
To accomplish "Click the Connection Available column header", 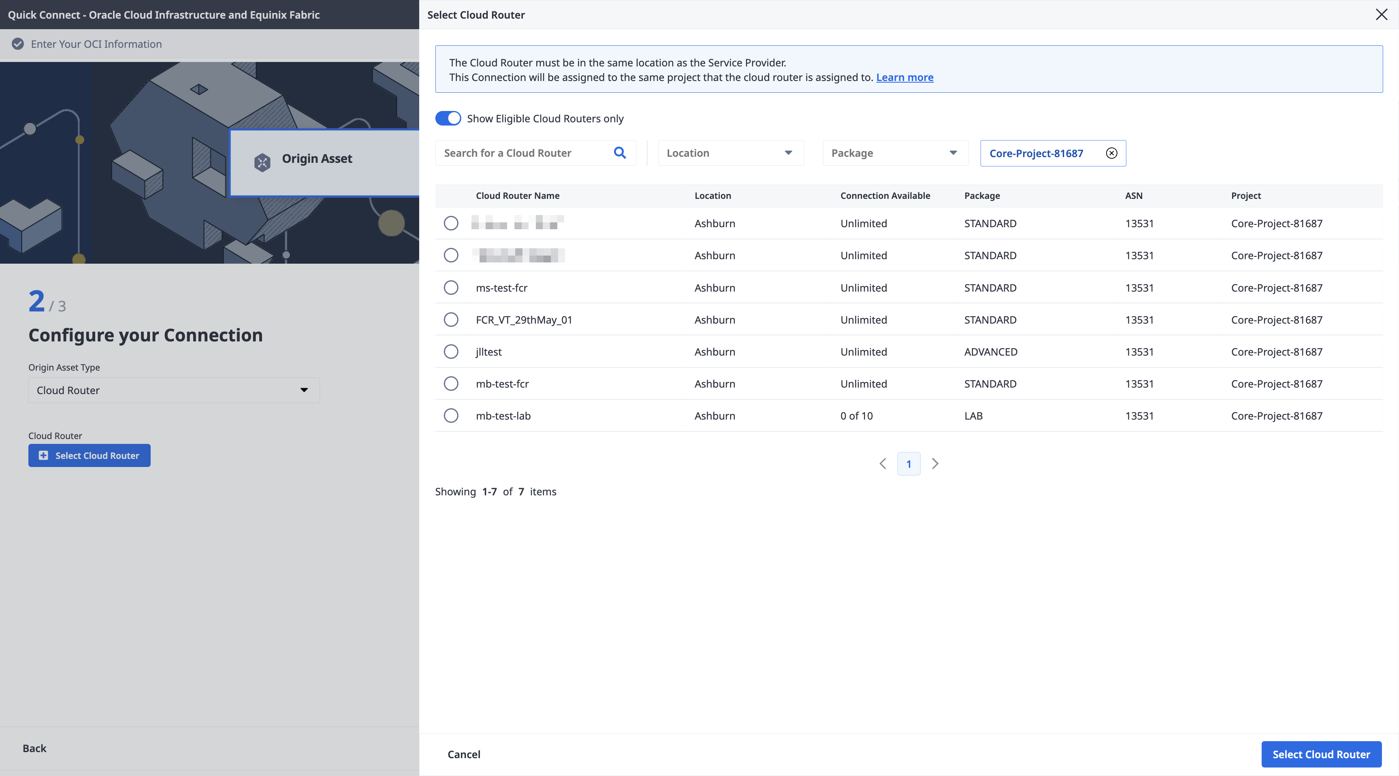I will pyautogui.click(x=885, y=196).
